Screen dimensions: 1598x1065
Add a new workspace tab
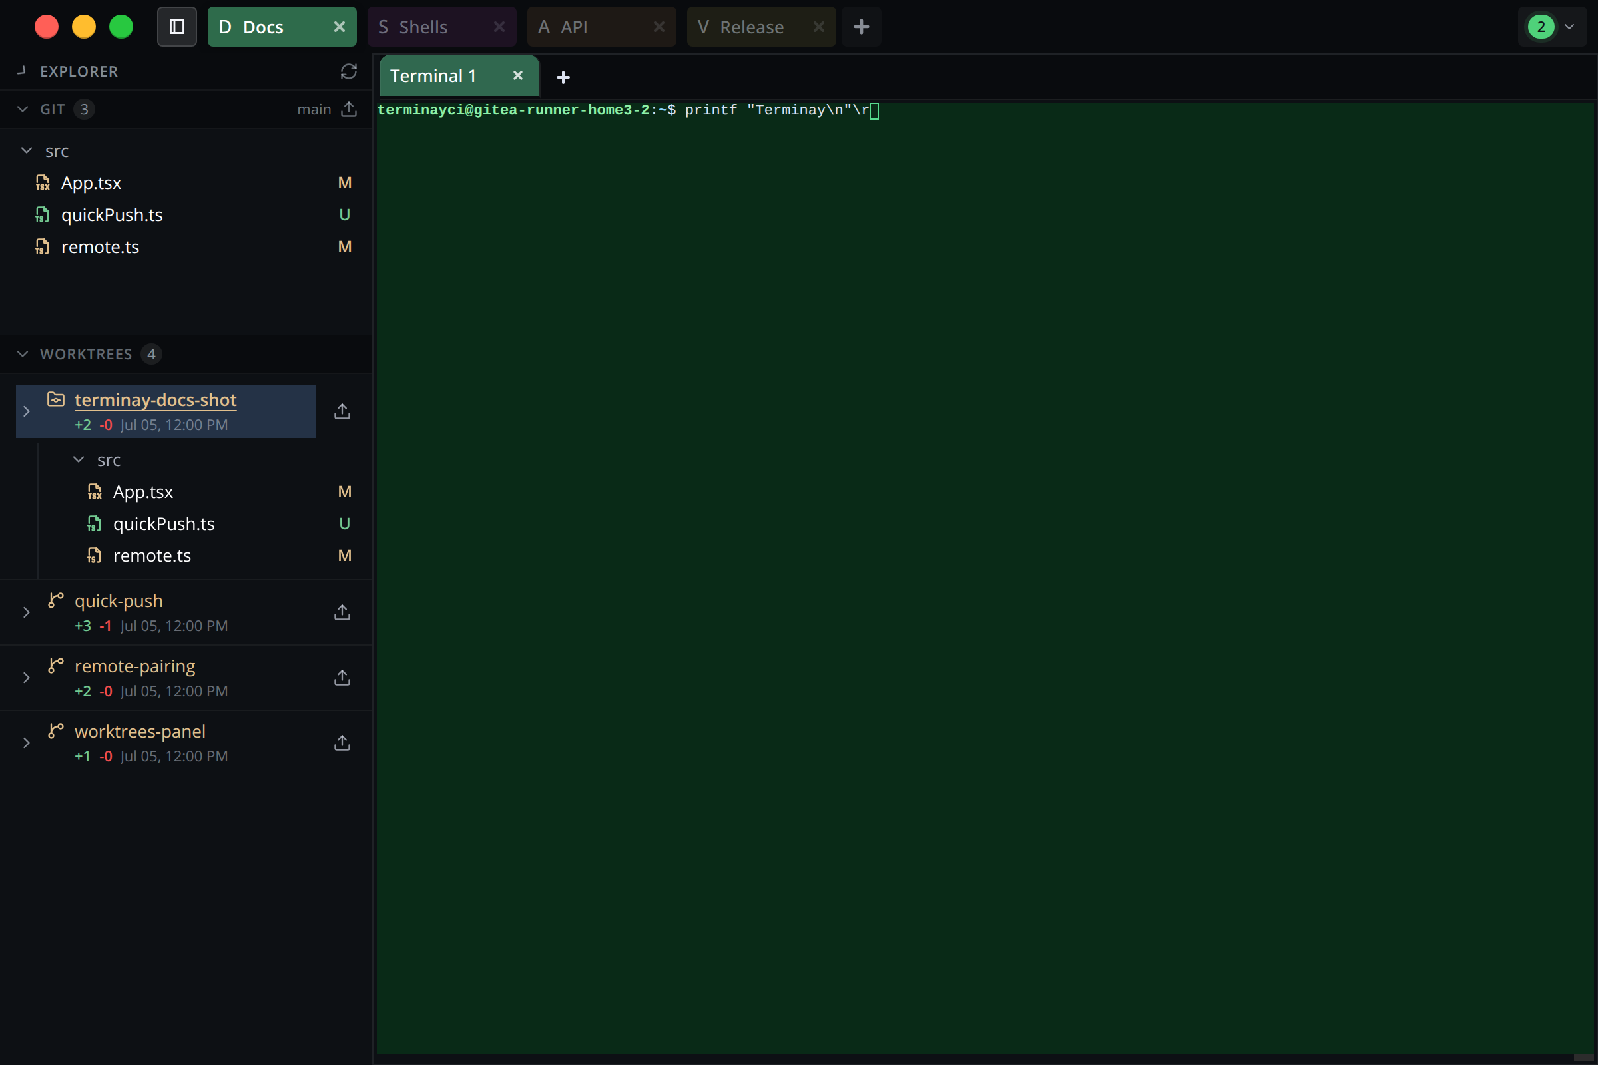click(x=861, y=27)
